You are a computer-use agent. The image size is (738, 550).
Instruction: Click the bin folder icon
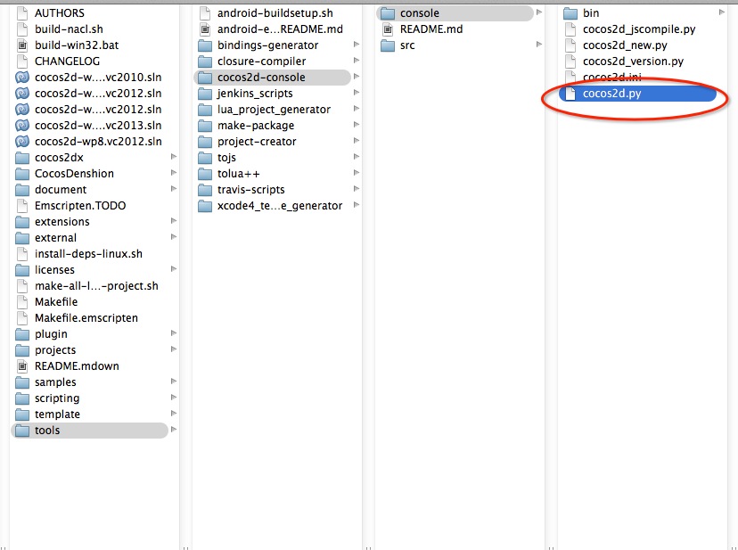[x=570, y=13]
